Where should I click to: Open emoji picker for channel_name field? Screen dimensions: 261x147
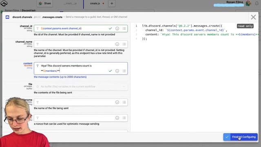117,44
